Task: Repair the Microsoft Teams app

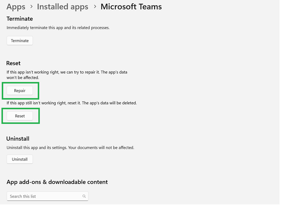Action: (x=20, y=90)
